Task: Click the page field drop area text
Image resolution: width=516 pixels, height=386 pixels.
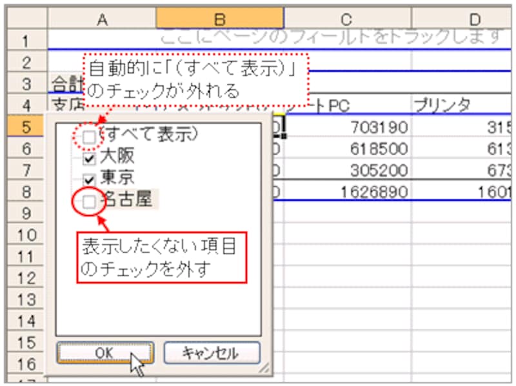Action: (x=331, y=37)
